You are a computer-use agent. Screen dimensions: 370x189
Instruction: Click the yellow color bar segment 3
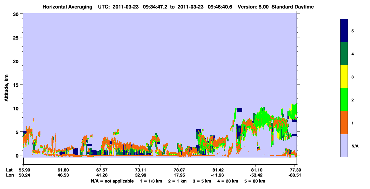click(344, 77)
